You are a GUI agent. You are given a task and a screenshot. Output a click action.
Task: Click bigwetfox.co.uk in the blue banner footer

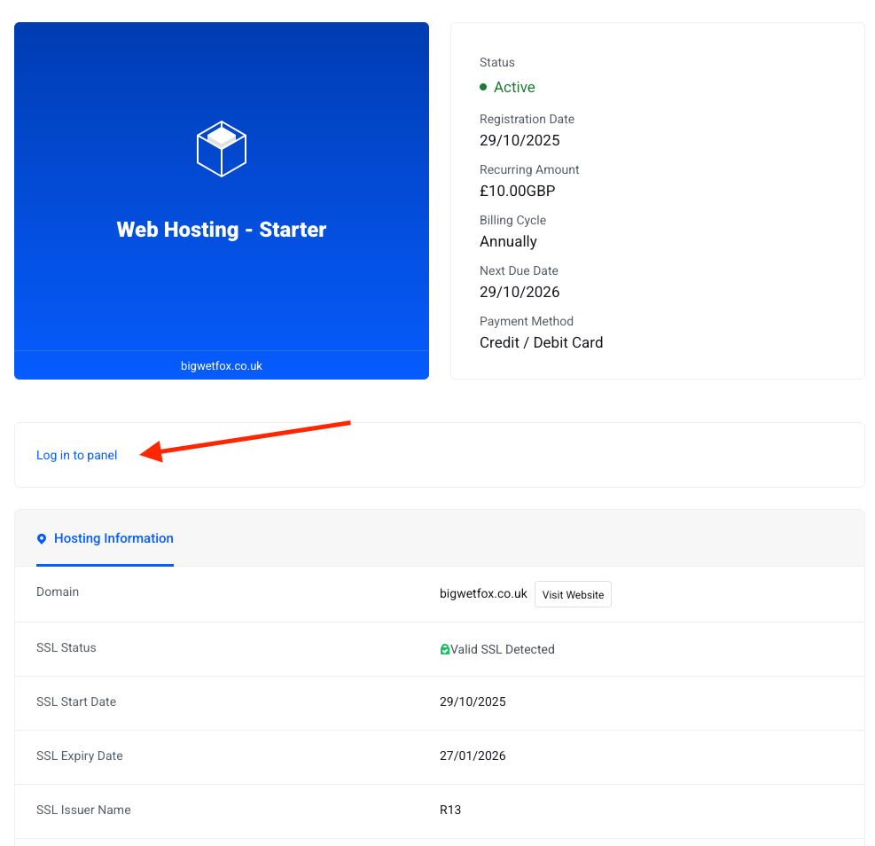(x=222, y=365)
